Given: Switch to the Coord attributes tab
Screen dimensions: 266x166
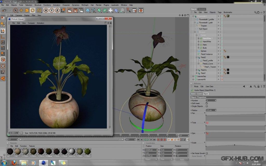Looking at the screenshot, I should pos(199,94).
